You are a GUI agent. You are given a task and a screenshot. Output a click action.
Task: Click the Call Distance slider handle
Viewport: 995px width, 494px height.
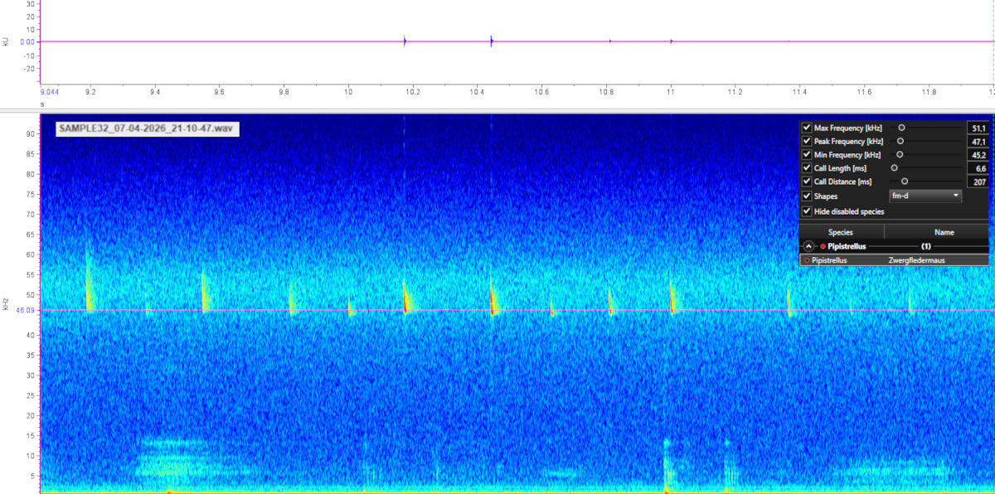coord(905,182)
